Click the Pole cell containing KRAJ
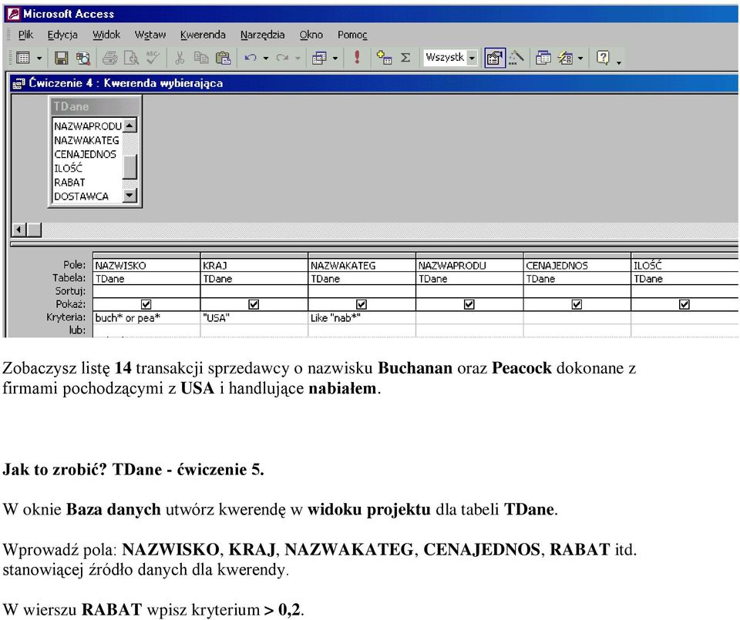This screenshot has height=620, width=740. click(x=254, y=266)
